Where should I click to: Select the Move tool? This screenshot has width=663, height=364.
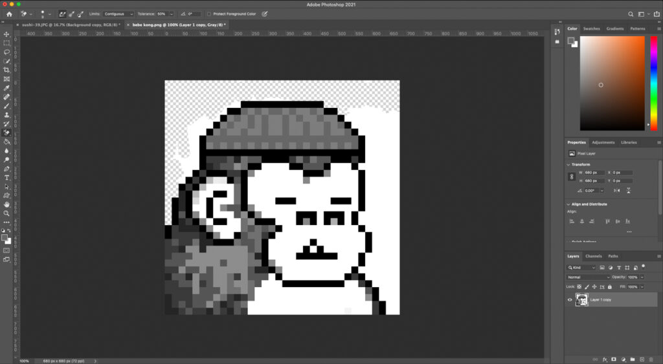pos(6,34)
